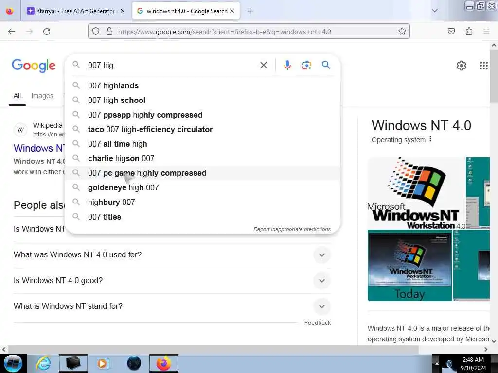This screenshot has width=498, height=373.
Task: Click the Firefox taskbar button
Action: tap(163, 363)
